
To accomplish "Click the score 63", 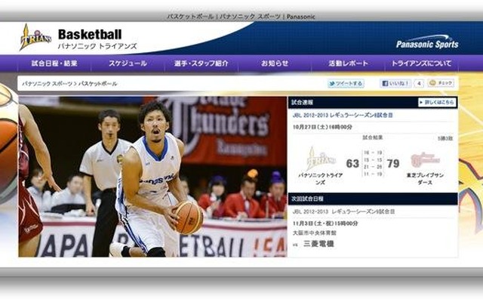I will [x=352, y=163].
